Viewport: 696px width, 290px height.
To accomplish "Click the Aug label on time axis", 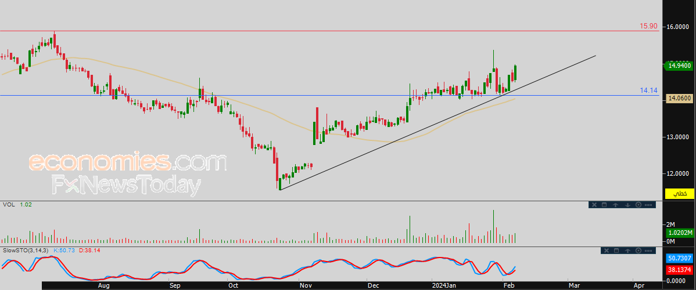I will (x=103, y=285).
